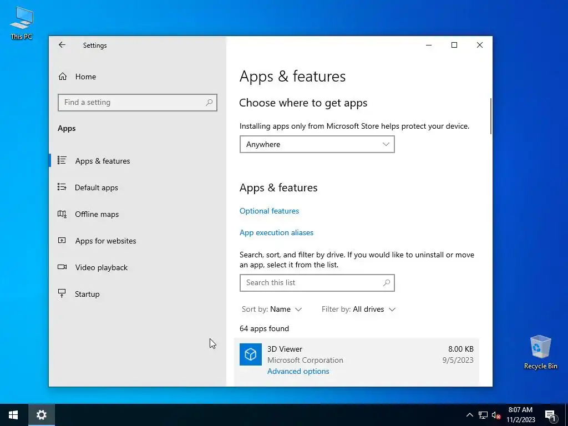Maximize the Settings window

click(454, 45)
